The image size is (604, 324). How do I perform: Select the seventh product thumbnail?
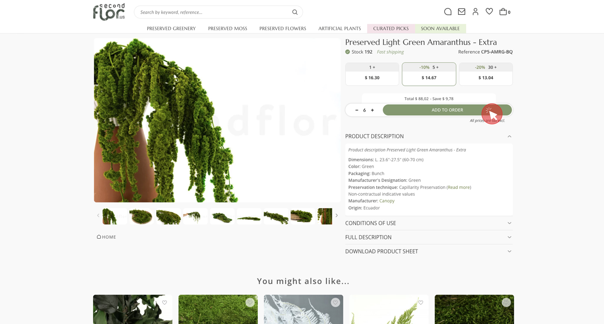click(276, 216)
